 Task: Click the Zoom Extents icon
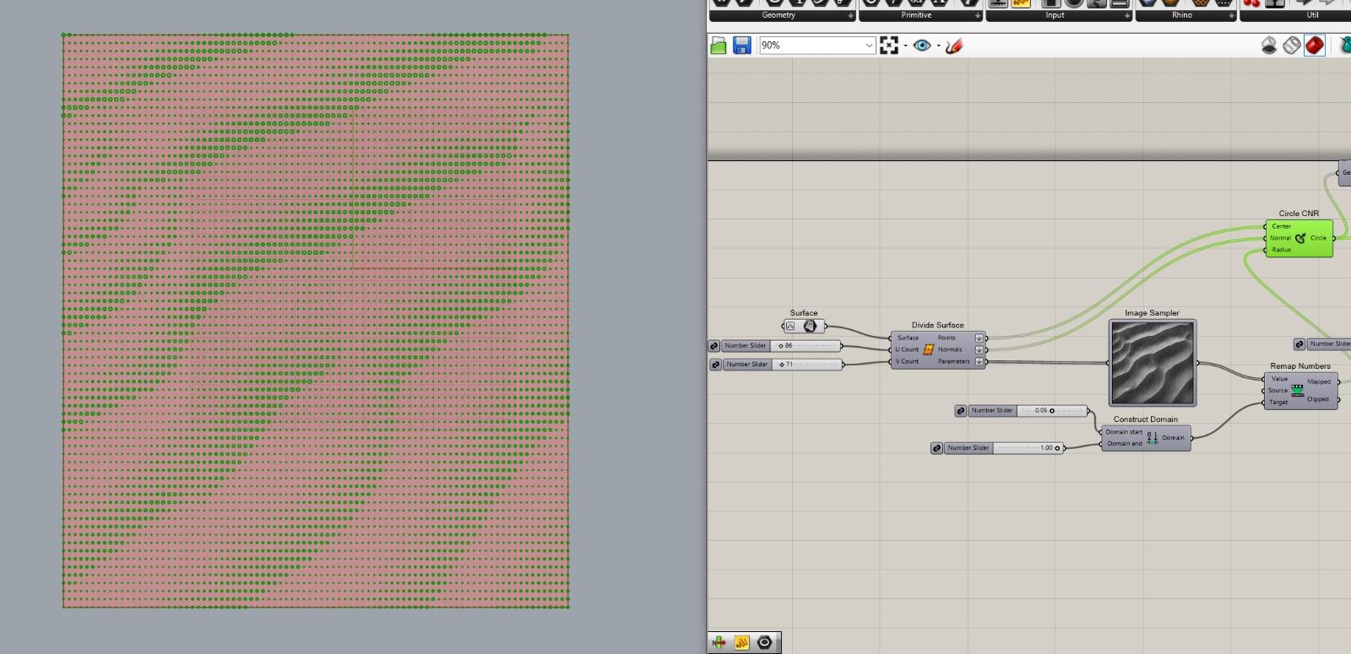889,46
